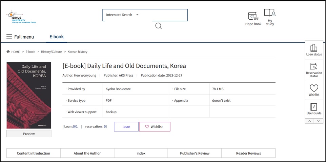326x162 pixels.
Task: Switch to About the Author tab
Action: (x=87, y=153)
